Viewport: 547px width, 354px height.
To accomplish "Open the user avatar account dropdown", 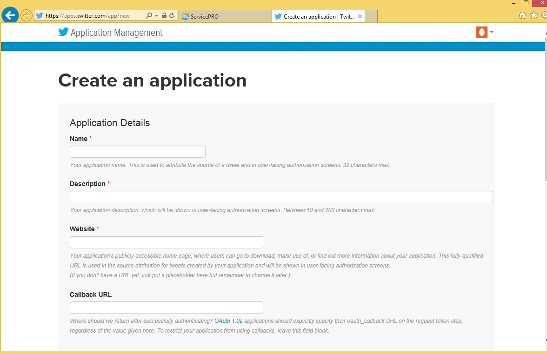I will point(484,32).
